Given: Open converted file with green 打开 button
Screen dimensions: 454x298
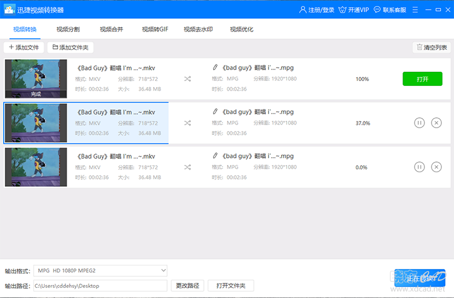Looking at the screenshot, I should click(423, 79).
